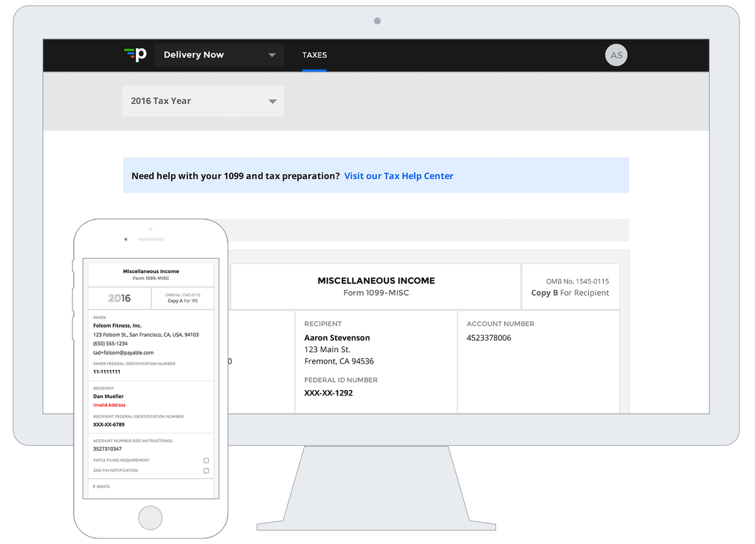Click Miscellaneous Income heading on phone form
This screenshot has width=755, height=544.
(x=151, y=272)
